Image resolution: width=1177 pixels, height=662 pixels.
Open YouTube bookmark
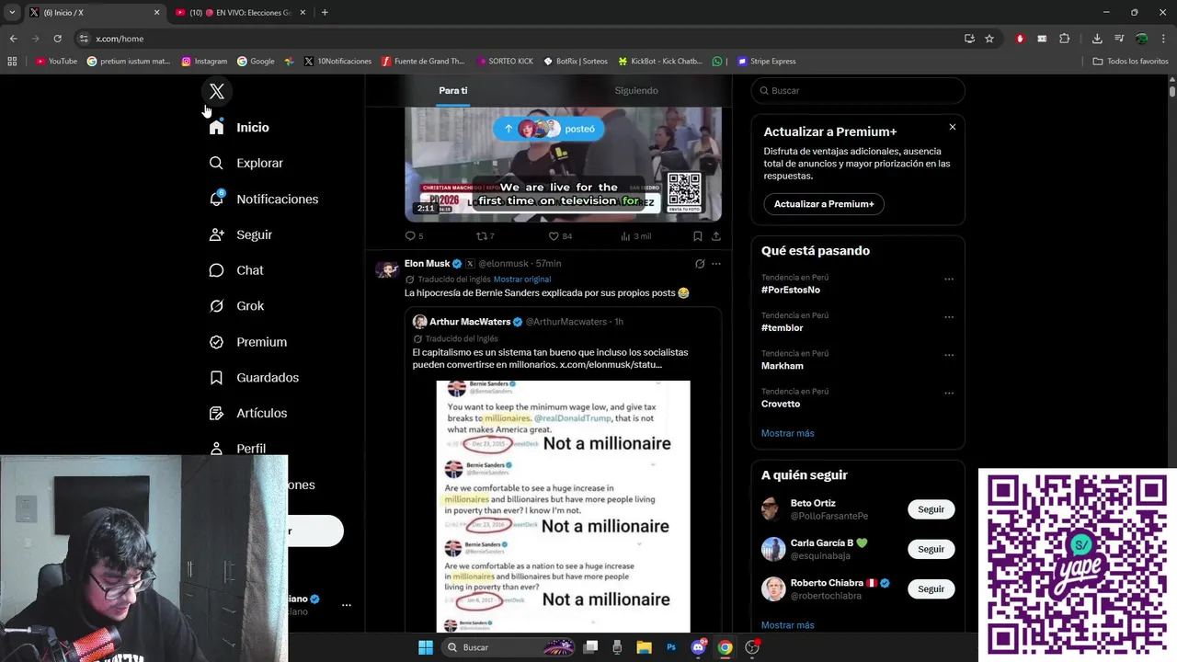[56, 62]
